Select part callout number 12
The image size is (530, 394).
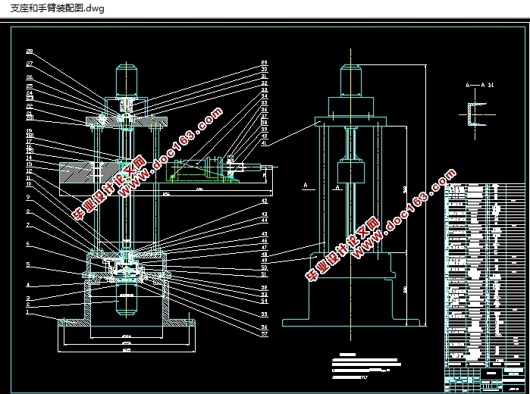[29, 171]
